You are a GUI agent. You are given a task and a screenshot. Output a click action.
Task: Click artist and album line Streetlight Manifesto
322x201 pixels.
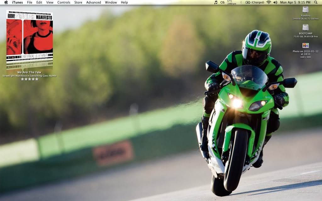pyautogui.click(x=29, y=76)
